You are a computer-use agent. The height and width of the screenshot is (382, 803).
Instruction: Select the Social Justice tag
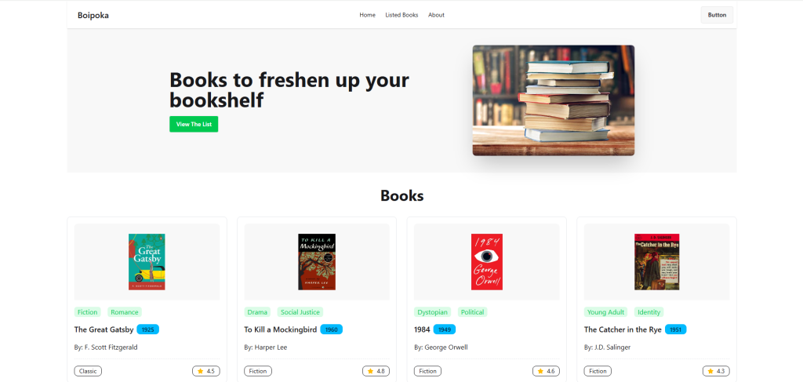pos(300,312)
